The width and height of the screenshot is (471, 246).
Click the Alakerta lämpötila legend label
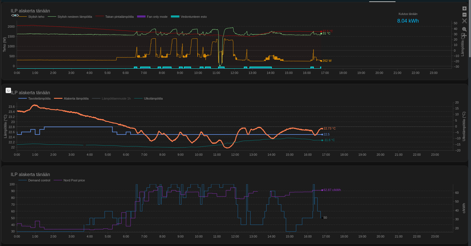(x=76, y=98)
